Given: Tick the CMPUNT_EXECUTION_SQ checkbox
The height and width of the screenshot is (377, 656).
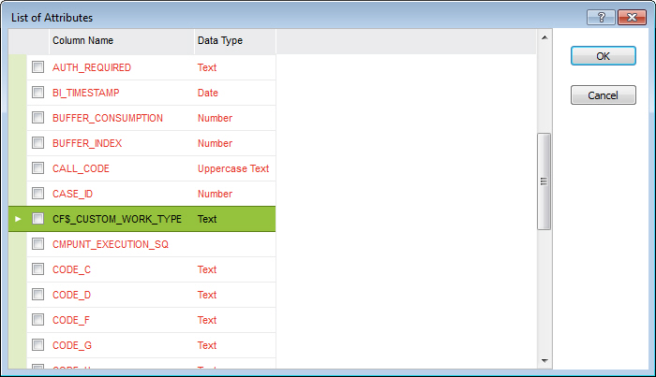Looking at the screenshot, I should tap(37, 244).
